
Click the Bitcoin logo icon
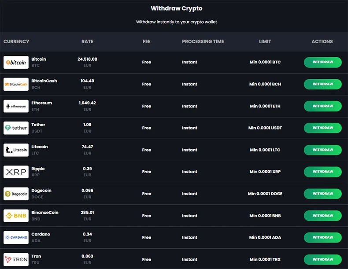point(16,63)
